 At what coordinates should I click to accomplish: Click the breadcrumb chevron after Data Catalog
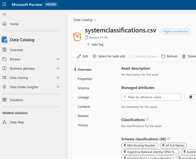(x=95, y=20)
